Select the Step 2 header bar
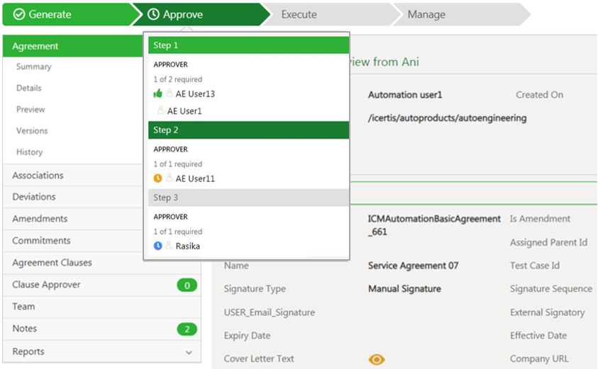 tap(248, 130)
